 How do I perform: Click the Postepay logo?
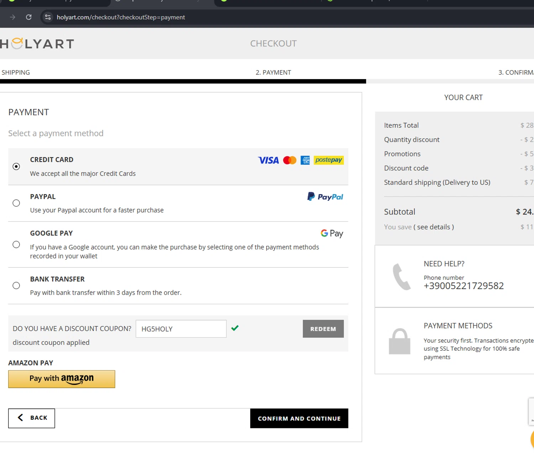pos(329,160)
